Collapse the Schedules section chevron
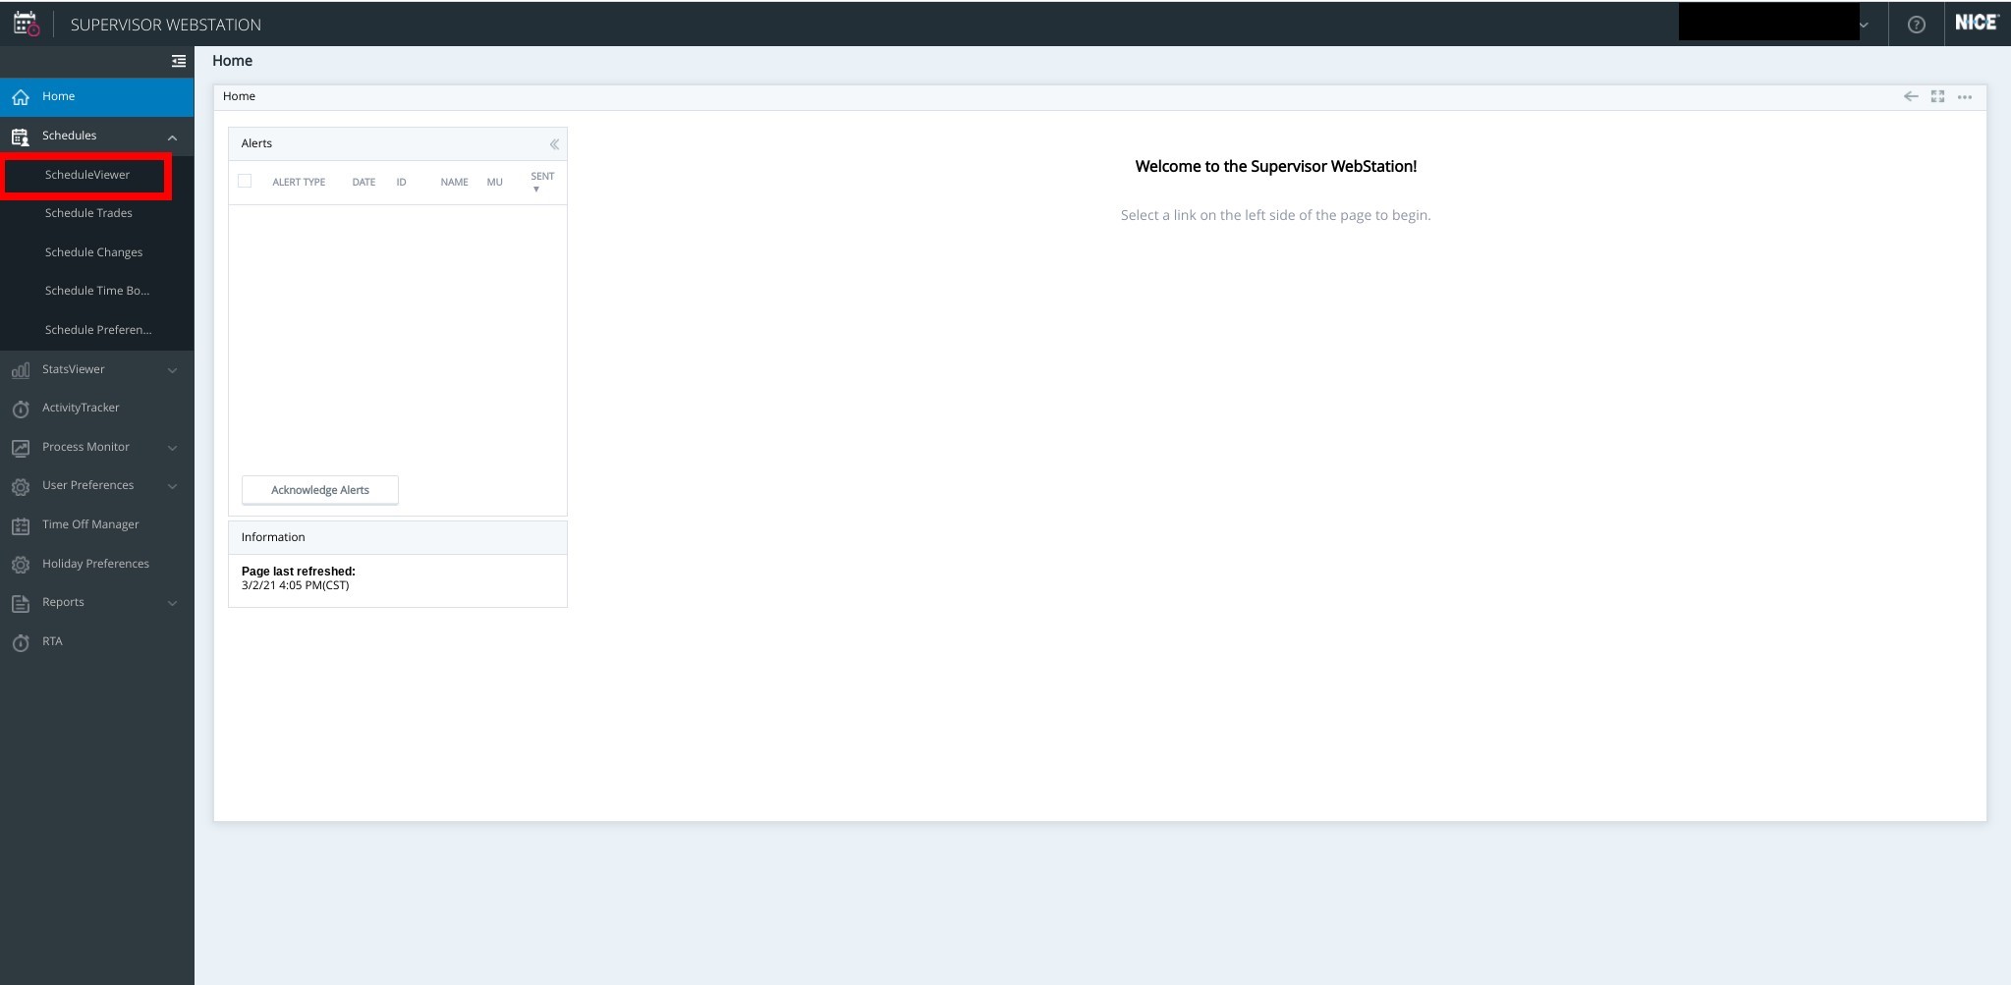Screen dimensions: 2011x985 coord(173,137)
